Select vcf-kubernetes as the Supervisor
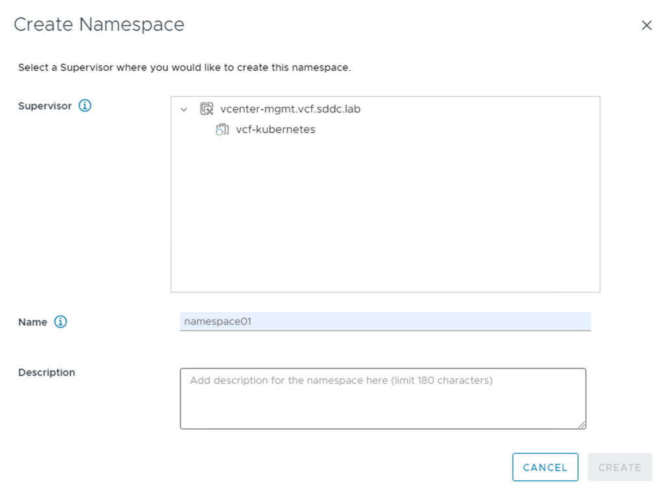The height and width of the screenshot is (490, 665). (275, 129)
